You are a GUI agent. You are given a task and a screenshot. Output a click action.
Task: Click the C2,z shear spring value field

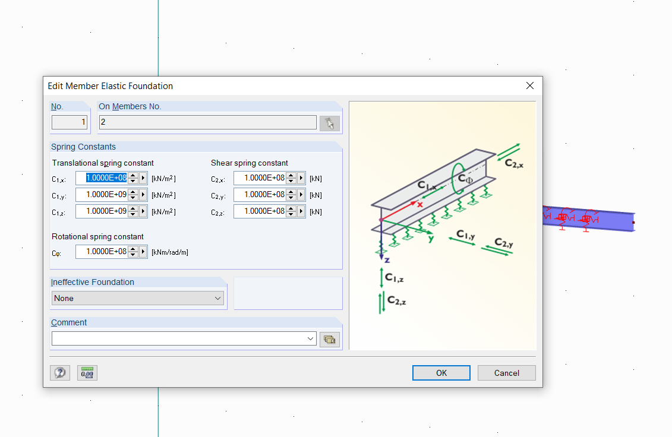[x=260, y=211]
